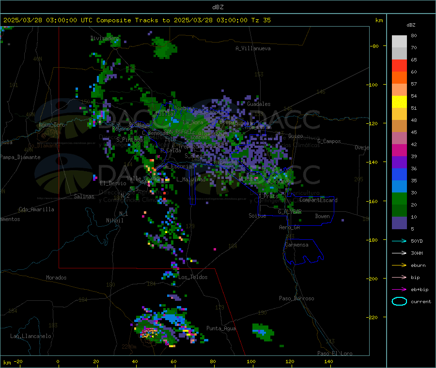Click the Paso_El_Loro place label
The height and width of the screenshot is (368, 436).
click(x=335, y=353)
